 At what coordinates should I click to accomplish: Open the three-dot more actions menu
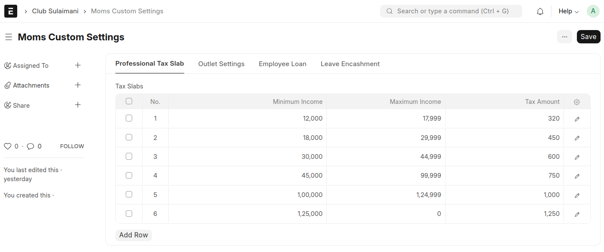[x=564, y=37]
